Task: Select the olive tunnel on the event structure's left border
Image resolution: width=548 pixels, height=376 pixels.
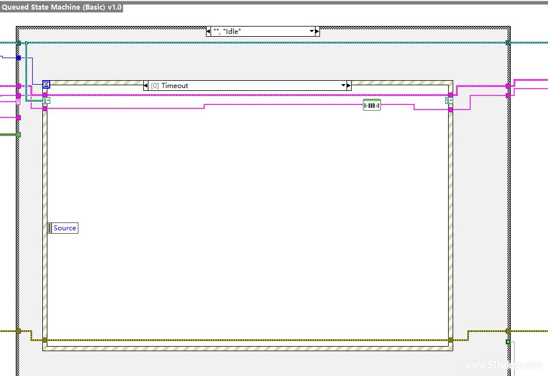Action: 45,340
